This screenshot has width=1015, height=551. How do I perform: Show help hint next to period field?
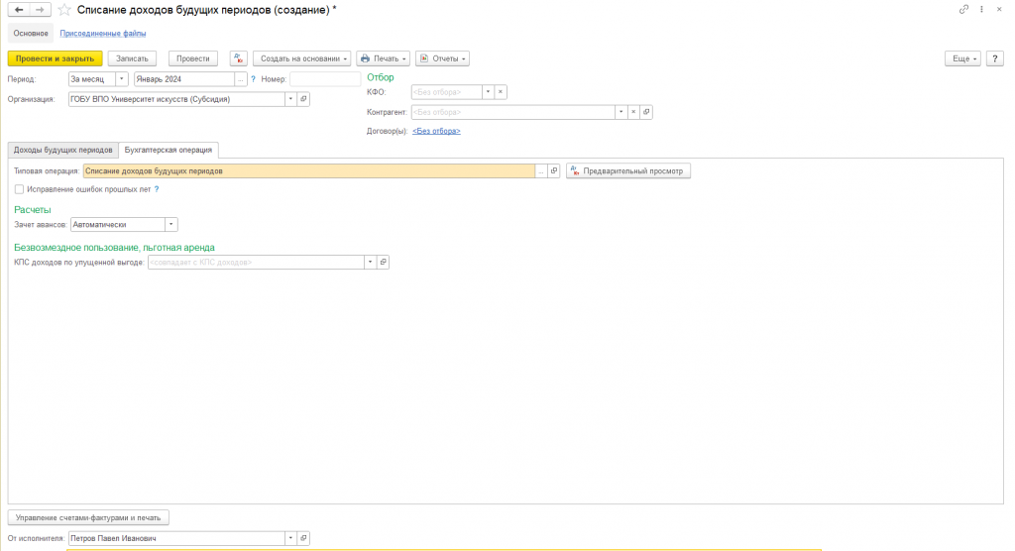pyautogui.click(x=253, y=79)
